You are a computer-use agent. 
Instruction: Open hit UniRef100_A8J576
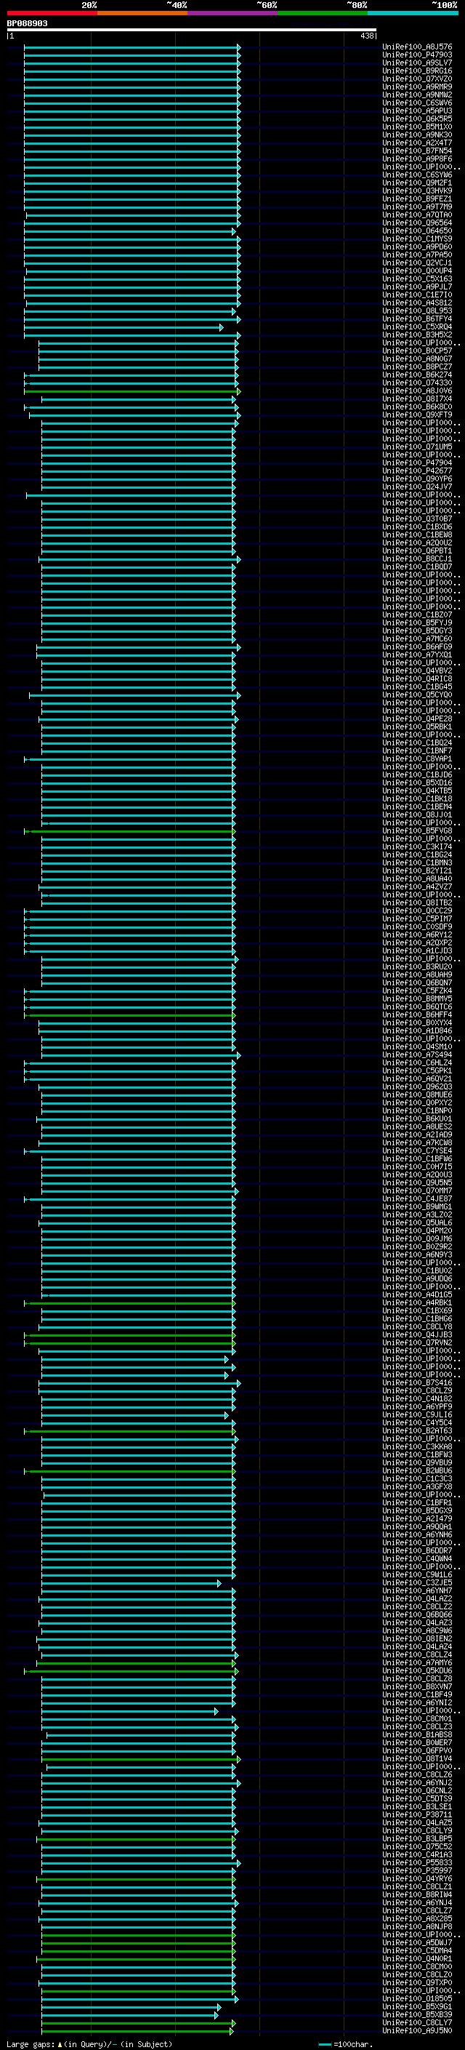point(417,48)
